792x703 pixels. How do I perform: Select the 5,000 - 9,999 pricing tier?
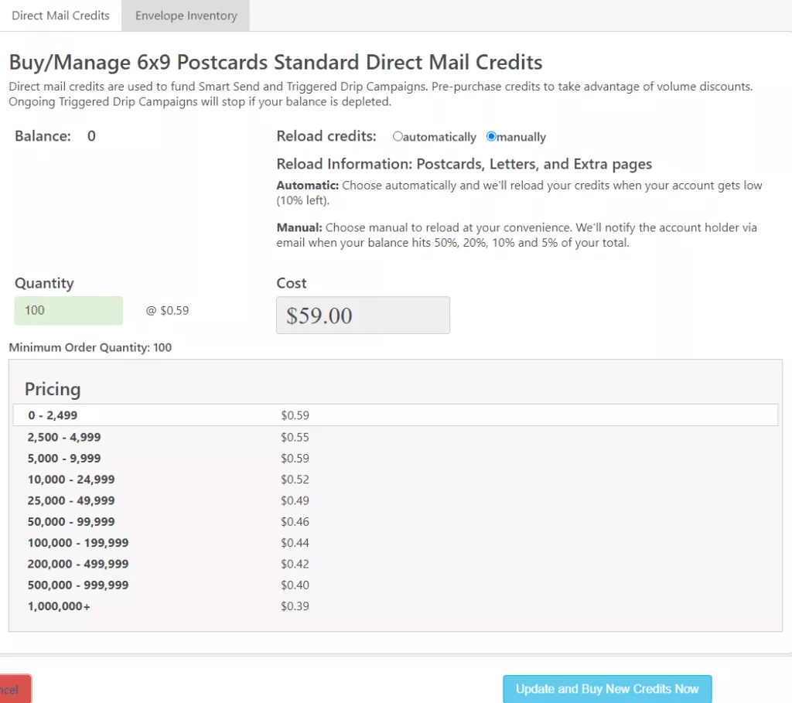[64, 458]
